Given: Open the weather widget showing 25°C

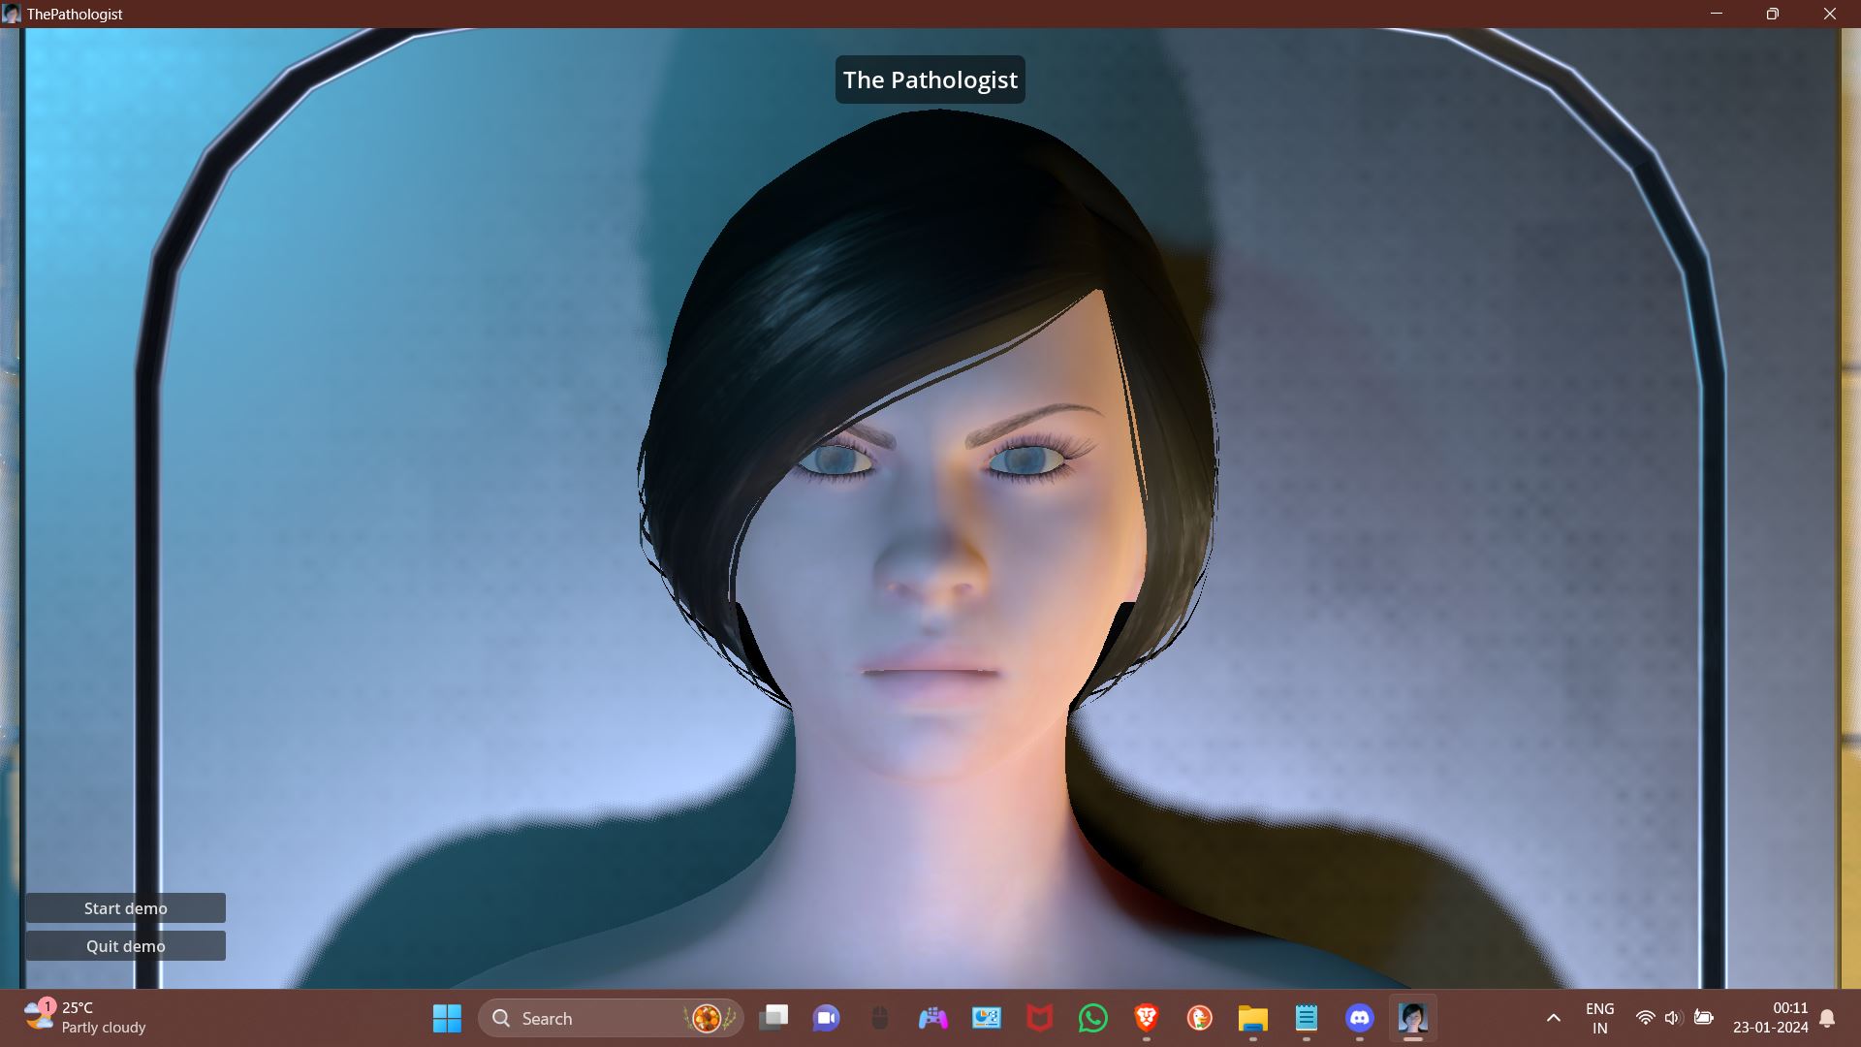Looking at the screenshot, I should 85,1018.
